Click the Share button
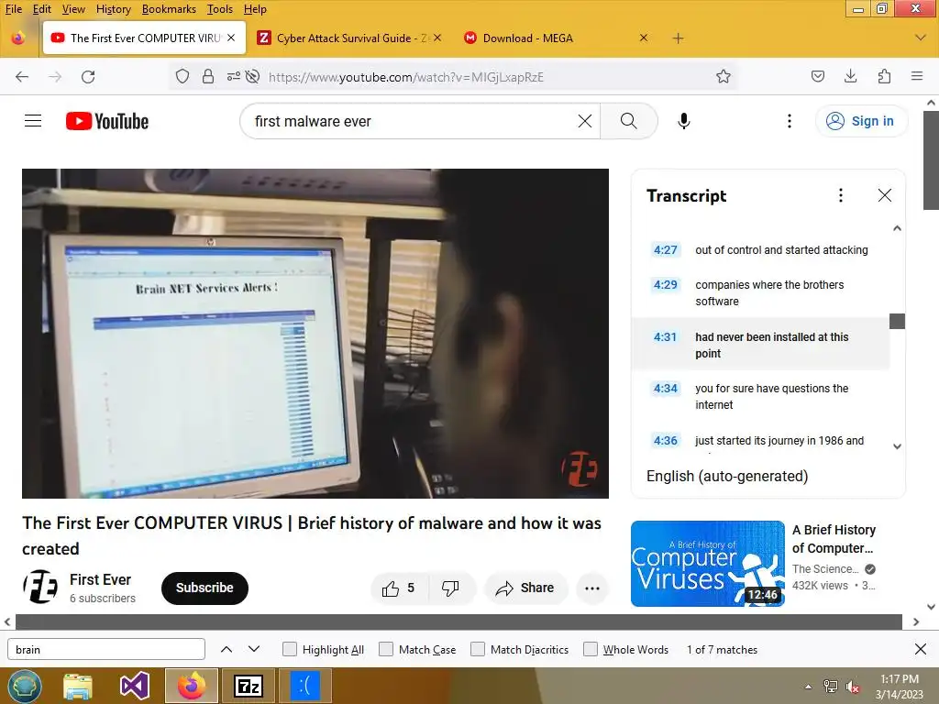 click(525, 588)
